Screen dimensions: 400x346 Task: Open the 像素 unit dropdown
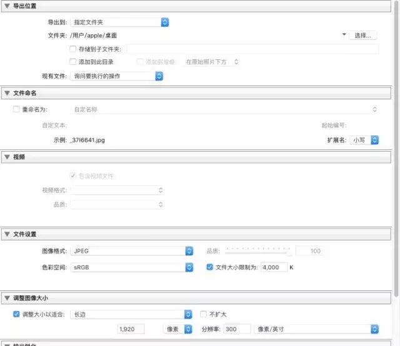pyautogui.click(x=177, y=329)
